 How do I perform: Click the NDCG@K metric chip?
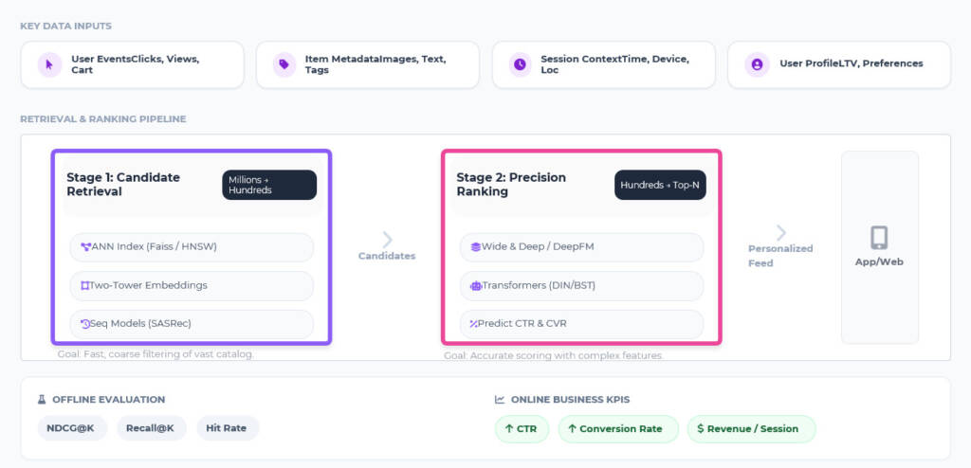tap(72, 428)
